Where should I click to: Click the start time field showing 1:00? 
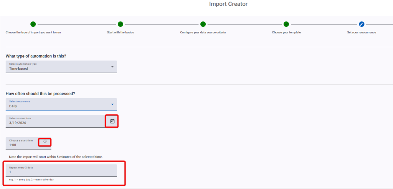[23, 145]
